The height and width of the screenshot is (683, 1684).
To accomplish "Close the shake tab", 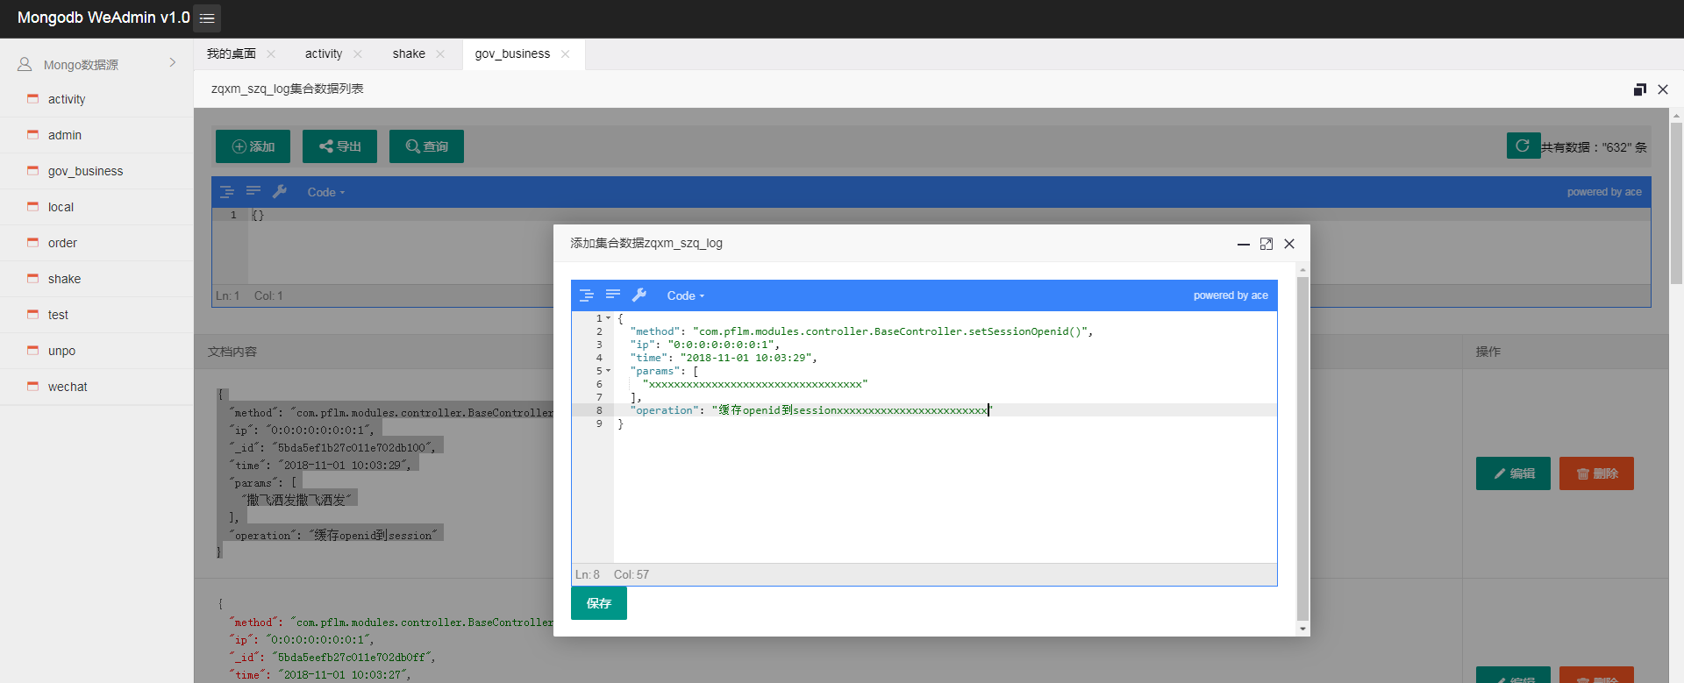I will click(x=440, y=53).
